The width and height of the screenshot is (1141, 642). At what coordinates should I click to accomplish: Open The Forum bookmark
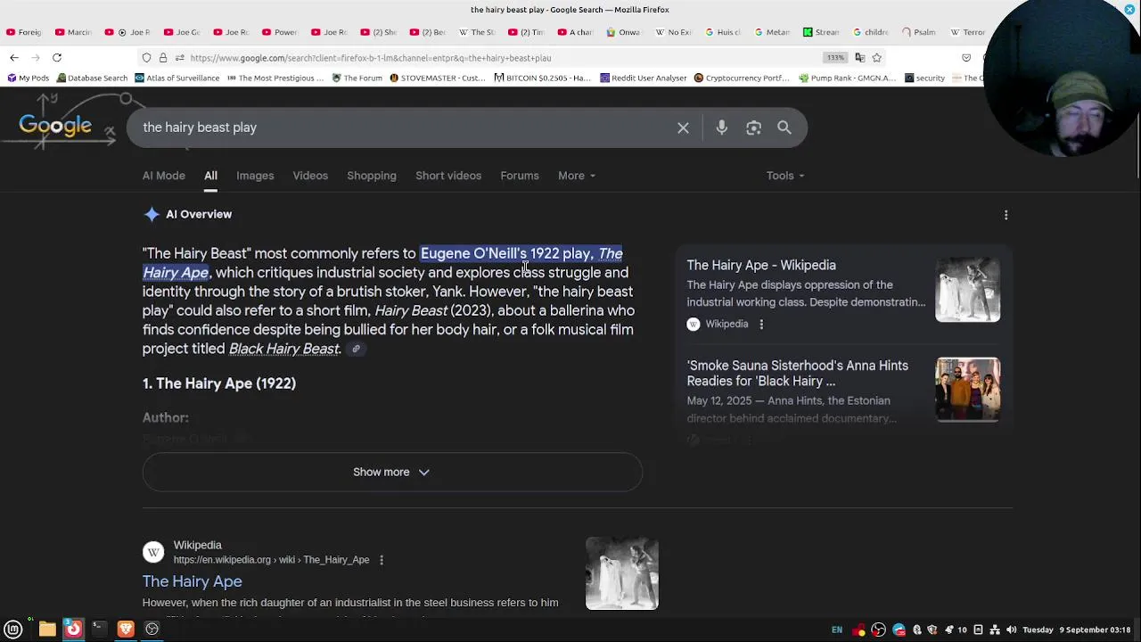(x=357, y=78)
